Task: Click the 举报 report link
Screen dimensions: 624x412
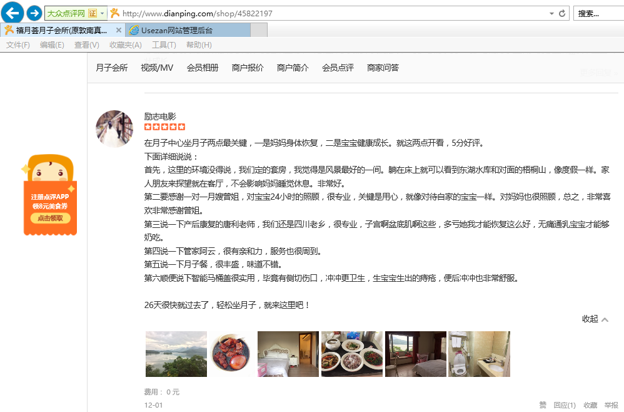Action: (611, 405)
